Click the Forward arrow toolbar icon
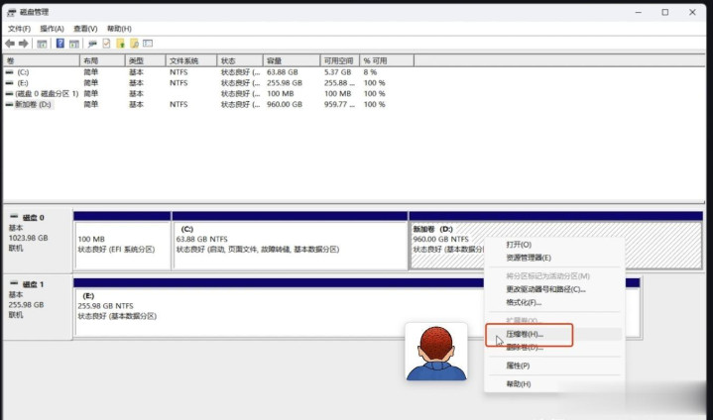The width and height of the screenshot is (713, 420). click(22, 44)
